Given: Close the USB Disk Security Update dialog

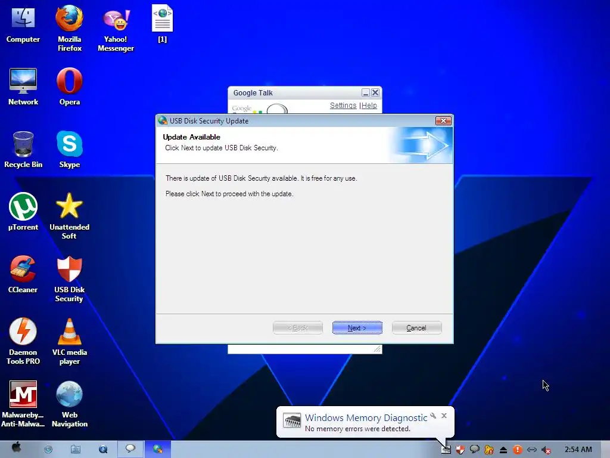Looking at the screenshot, I should [443, 120].
